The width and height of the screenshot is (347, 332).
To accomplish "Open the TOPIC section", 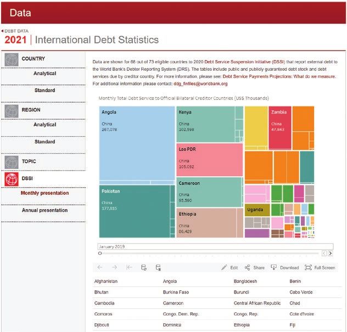I will [29, 161].
